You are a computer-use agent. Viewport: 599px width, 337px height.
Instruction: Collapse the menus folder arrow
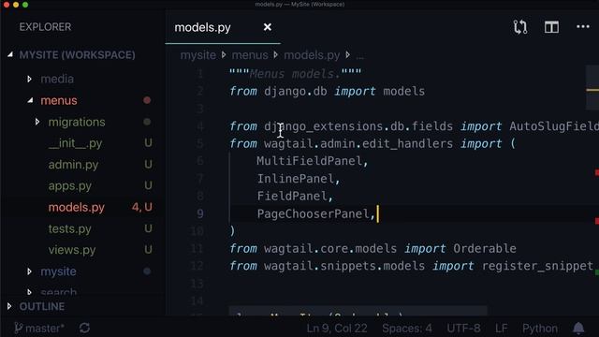tap(30, 100)
